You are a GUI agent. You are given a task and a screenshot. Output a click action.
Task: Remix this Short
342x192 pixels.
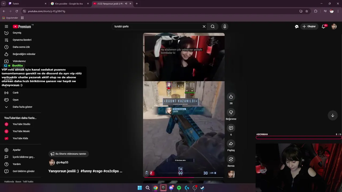[231, 159]
